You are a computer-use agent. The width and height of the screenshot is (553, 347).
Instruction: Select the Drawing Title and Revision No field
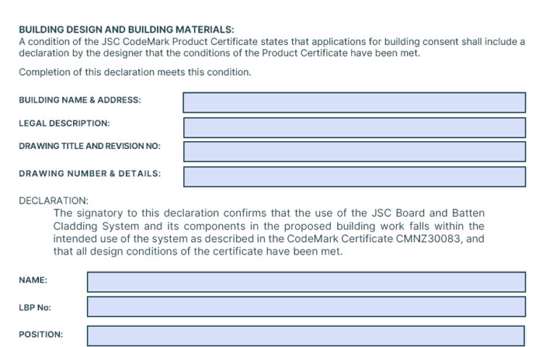pyautogui.click(x=354, y=151)
